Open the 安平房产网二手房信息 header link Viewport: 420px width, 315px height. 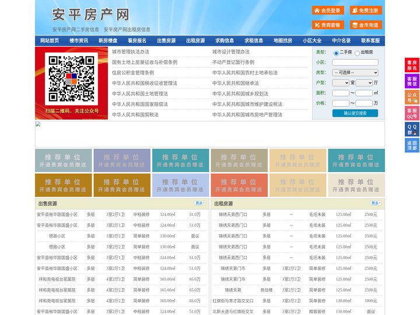75,30
